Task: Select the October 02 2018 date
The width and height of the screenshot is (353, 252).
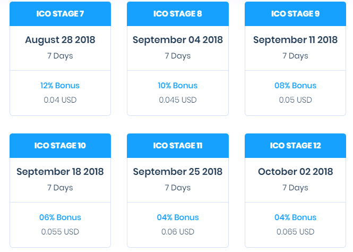Action: [x=295, y=172]
